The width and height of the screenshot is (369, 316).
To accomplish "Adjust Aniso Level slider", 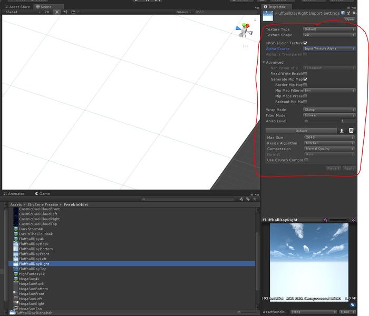I will (322, 121).
